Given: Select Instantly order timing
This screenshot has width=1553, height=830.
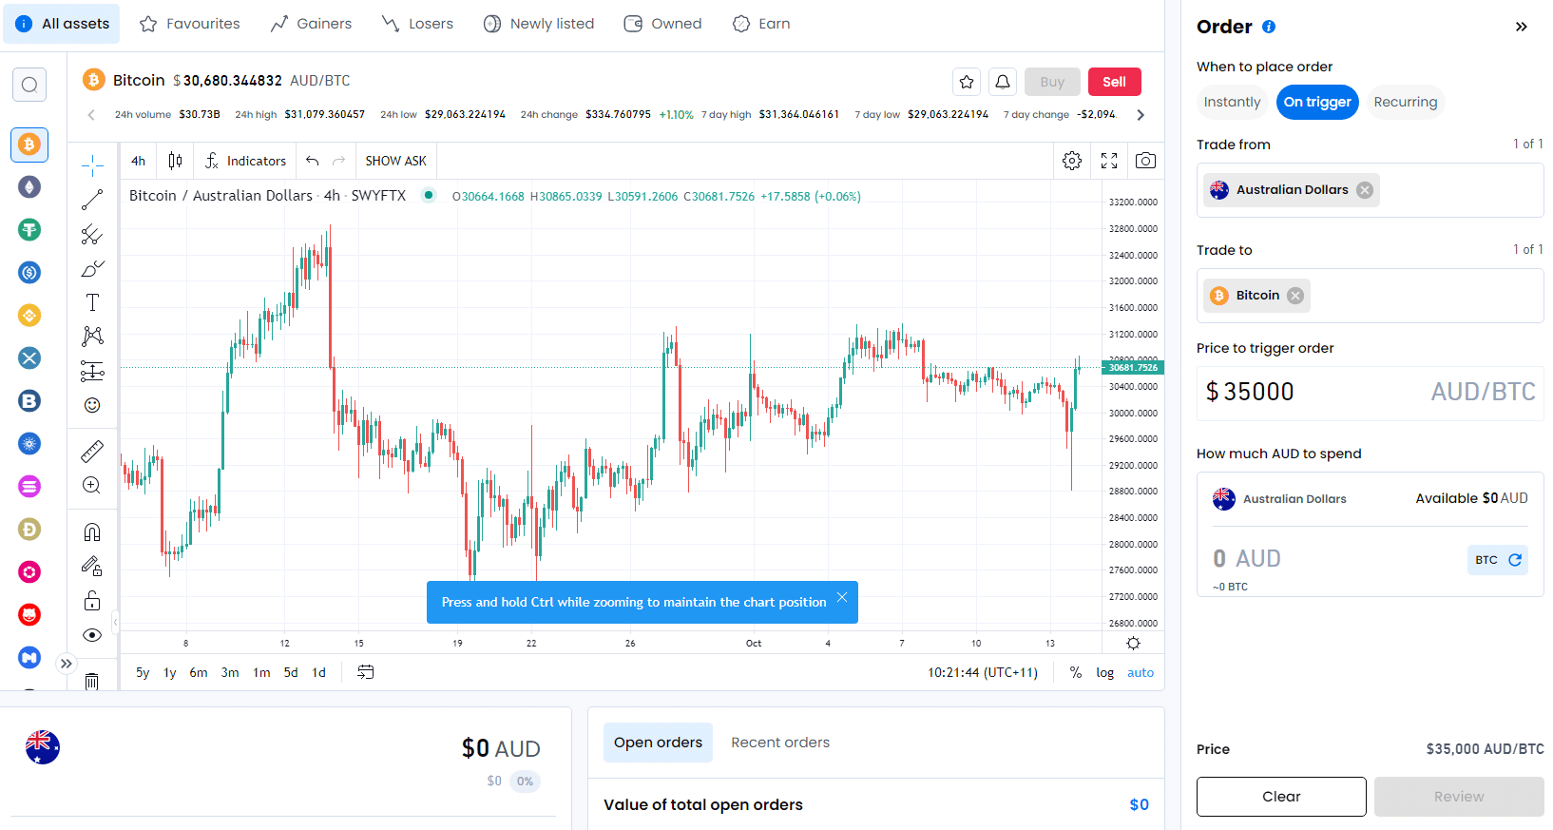Looking at the screenshot, I should 1232,102.
